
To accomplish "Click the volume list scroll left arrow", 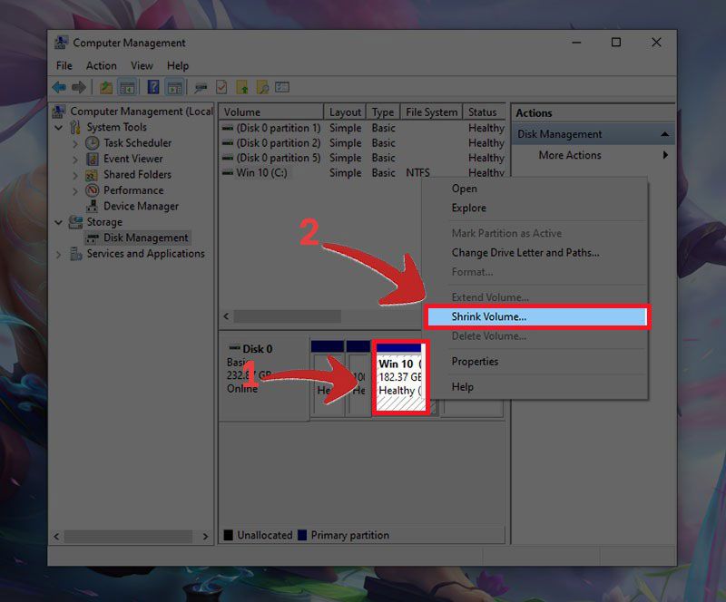I will tap(226, 316).
